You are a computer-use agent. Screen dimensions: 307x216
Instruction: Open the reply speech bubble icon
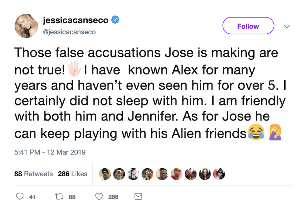point(20,197)
